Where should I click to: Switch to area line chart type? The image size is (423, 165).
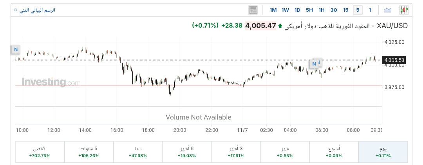click(388, 10)
